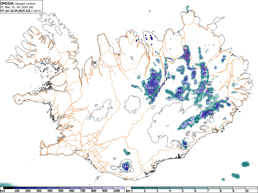Select the dark navy 100–200 m legend swatch

click(20, 188)
